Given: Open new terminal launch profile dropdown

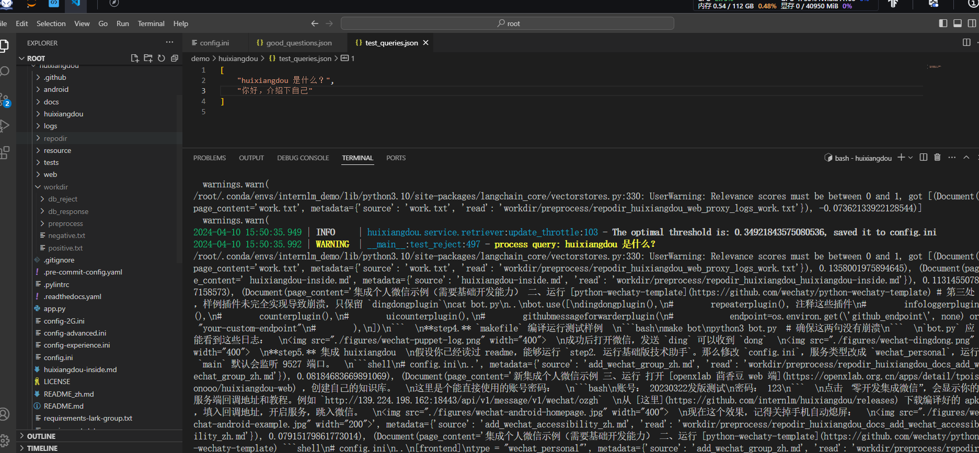Looking at the screenshot, I should pyautogui.click(x=911, y=158).
